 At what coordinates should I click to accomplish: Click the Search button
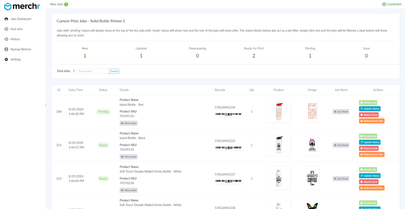114,71
